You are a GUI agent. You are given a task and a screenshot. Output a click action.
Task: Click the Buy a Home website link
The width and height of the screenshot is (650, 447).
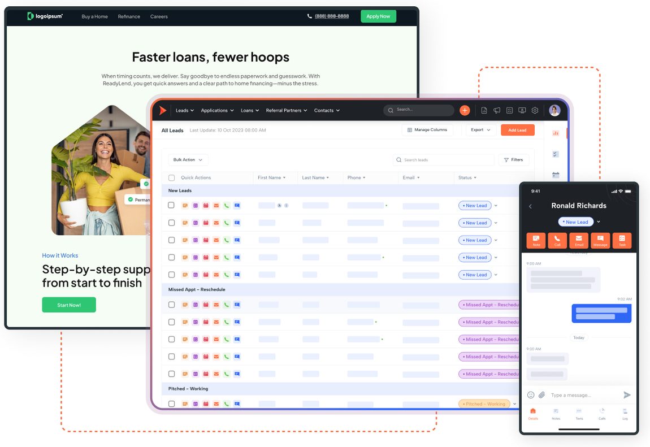click(x=94, y=16)
